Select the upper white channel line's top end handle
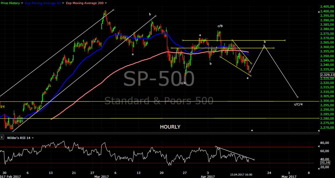Image resolution: width=335 pixels, height=178 pixels. point(113,10)
